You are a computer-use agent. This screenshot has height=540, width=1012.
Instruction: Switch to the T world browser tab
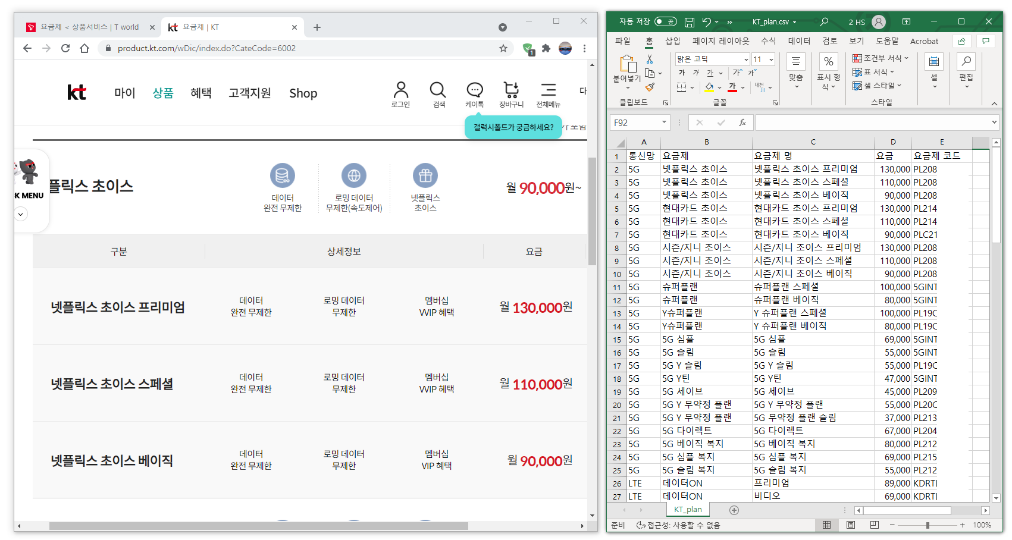point(89,27)
